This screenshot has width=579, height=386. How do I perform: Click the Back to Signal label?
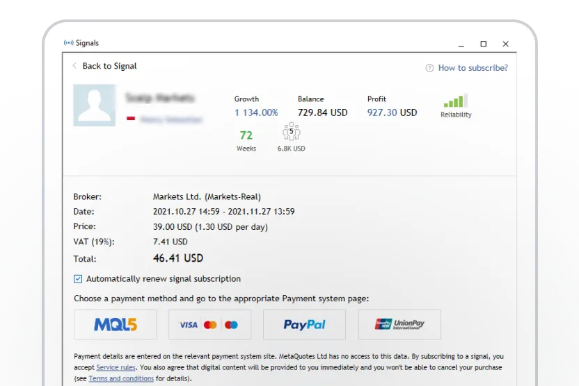pos(109,66)
